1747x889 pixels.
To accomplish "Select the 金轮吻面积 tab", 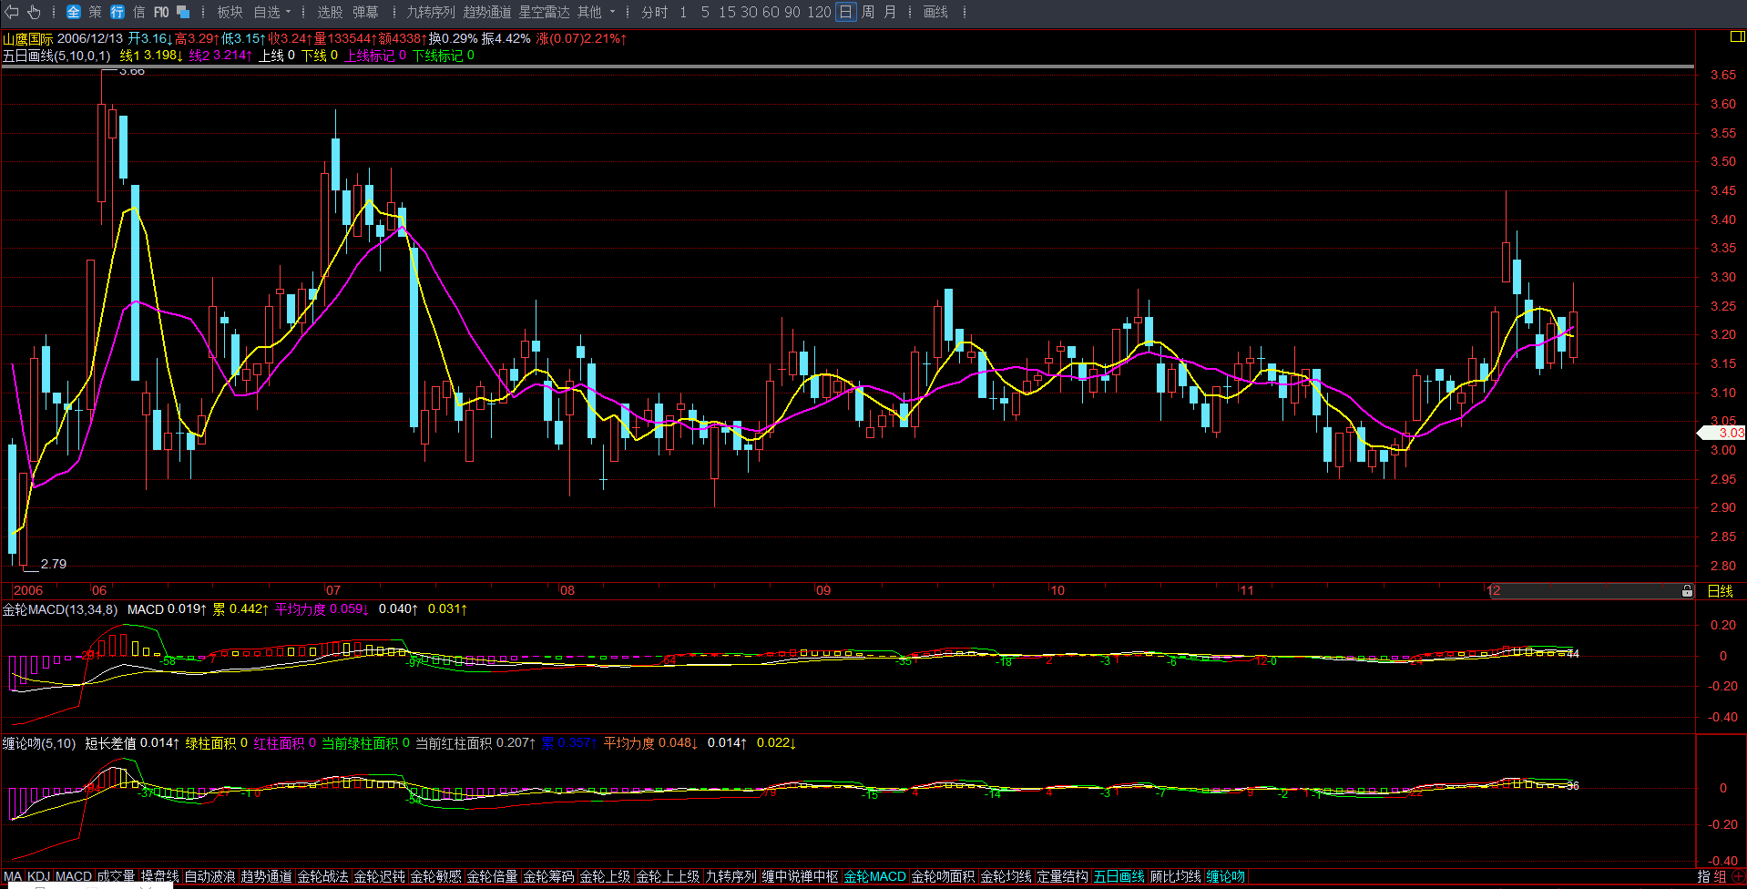I will (944, 876).
